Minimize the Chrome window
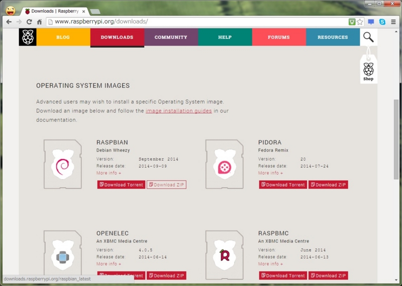Image resolution: width=402 pixels, height=286 pixels. (x=370, y=4)
